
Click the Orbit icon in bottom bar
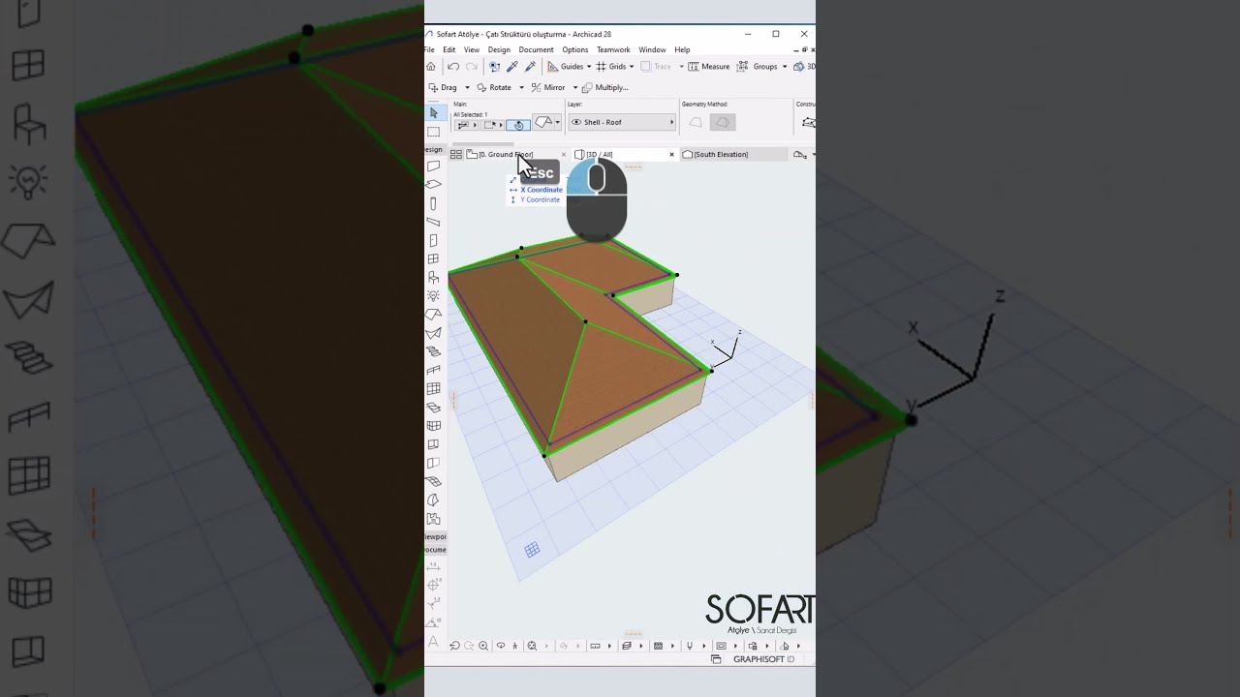(x=501, y=646)
